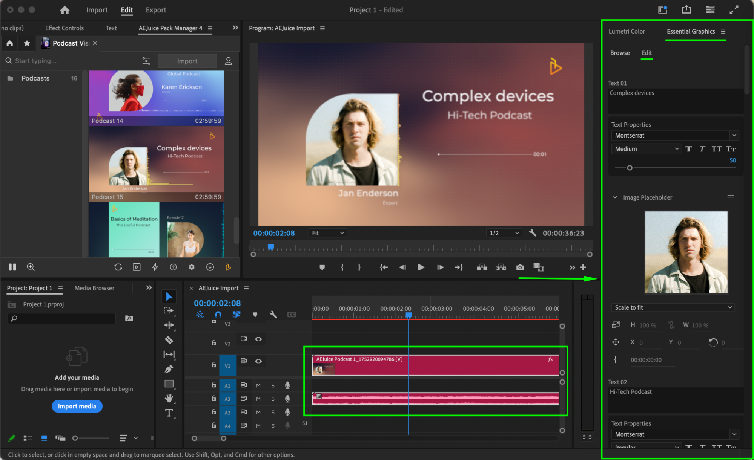The width and height of the screenshot is (754, 460).
Task: Toggle track lock on V2
Action: coord(213,343)
